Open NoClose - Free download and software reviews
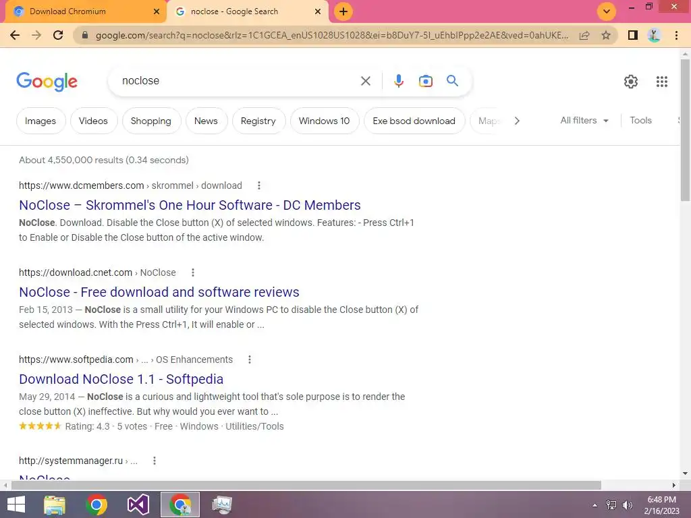The height and width of the screenshot is (518, 691). [159, 292]
